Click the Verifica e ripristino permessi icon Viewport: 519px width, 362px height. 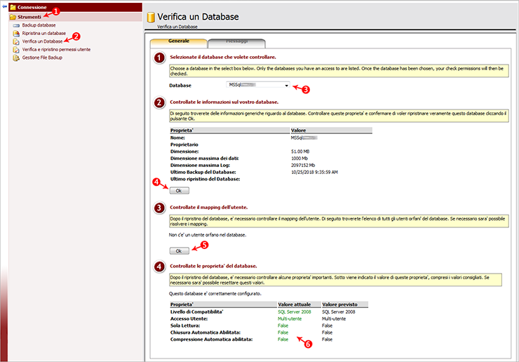(x=16, y=50)
